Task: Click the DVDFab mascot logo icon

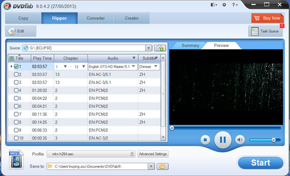Action: (x=7, y=6)
